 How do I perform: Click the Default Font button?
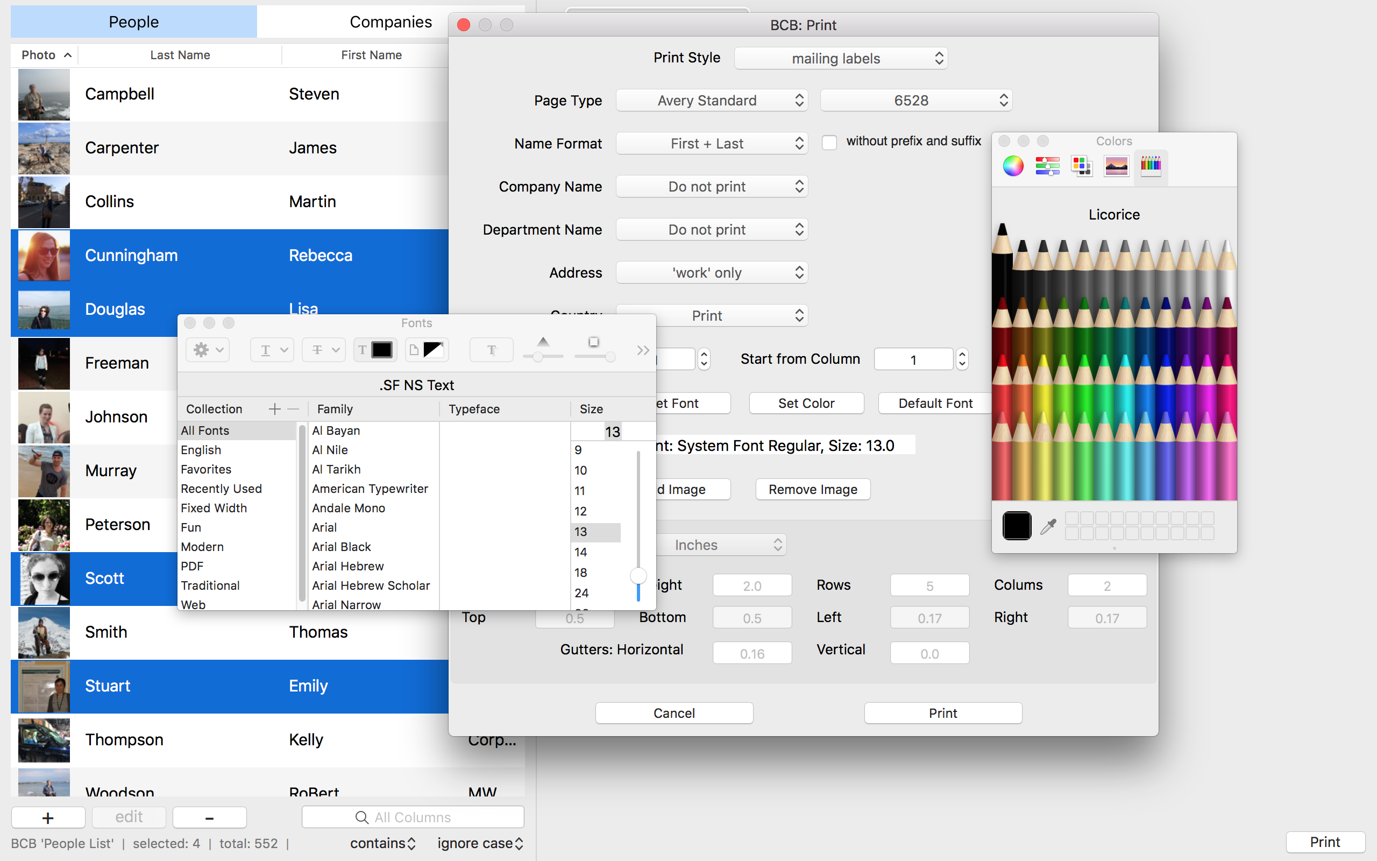point(934,403)
